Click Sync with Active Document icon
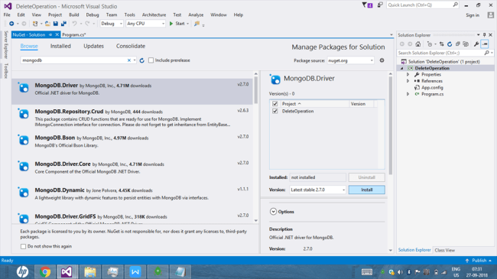The image size is (497, 279). (441, 44)
